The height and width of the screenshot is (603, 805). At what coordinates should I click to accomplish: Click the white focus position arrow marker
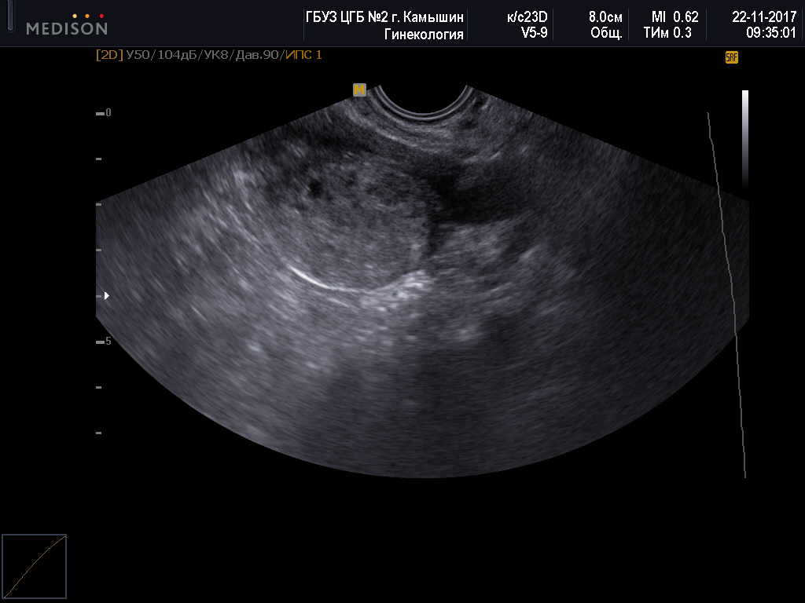pyautogui.click(x=107, y=296)
